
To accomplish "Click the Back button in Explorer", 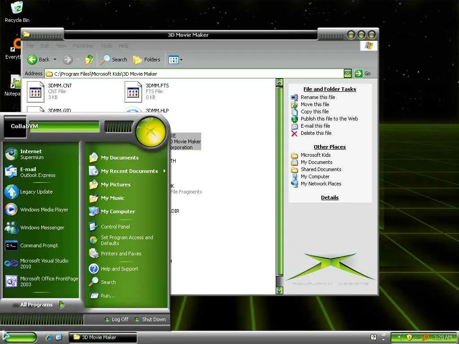I will click(x=39, y=60).
